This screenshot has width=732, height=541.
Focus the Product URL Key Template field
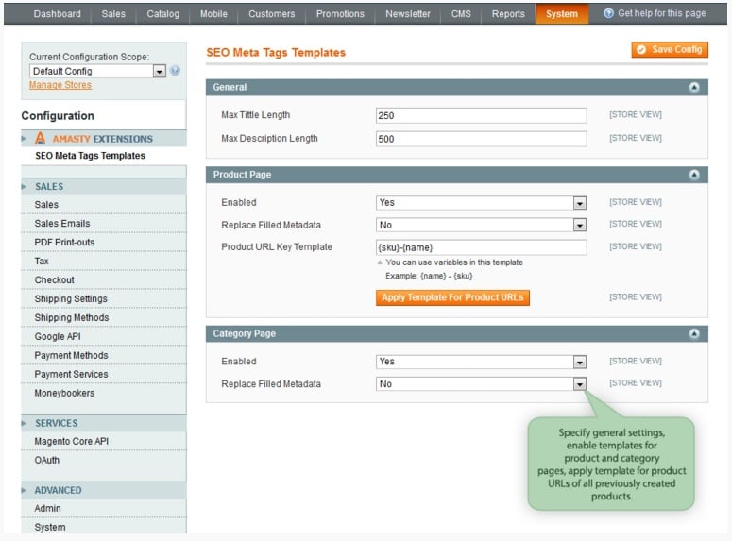(x=481, y=247)
